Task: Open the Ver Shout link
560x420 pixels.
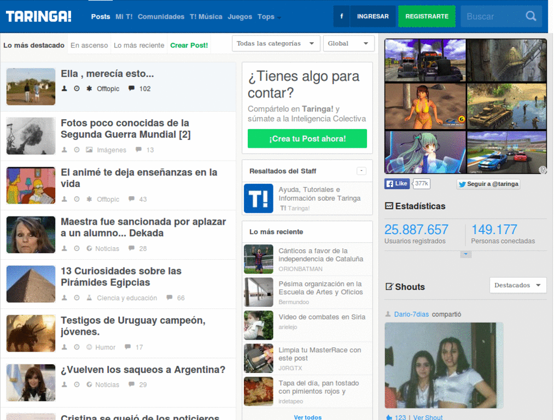Action: coord(428,417)
